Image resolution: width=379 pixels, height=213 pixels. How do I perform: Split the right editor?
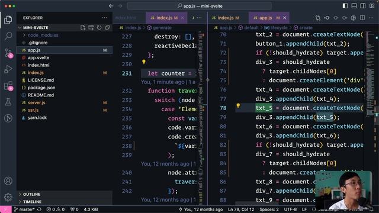point(362,18)
